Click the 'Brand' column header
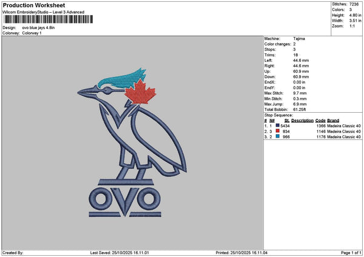This screenshot has height=257, width=364. tap(333, 121)
